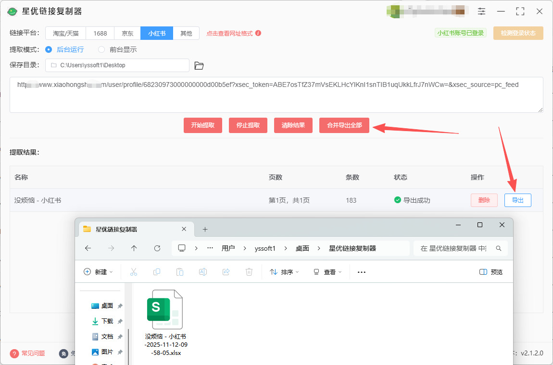Click 导出 for 没烦恼 row

(518, 200)
